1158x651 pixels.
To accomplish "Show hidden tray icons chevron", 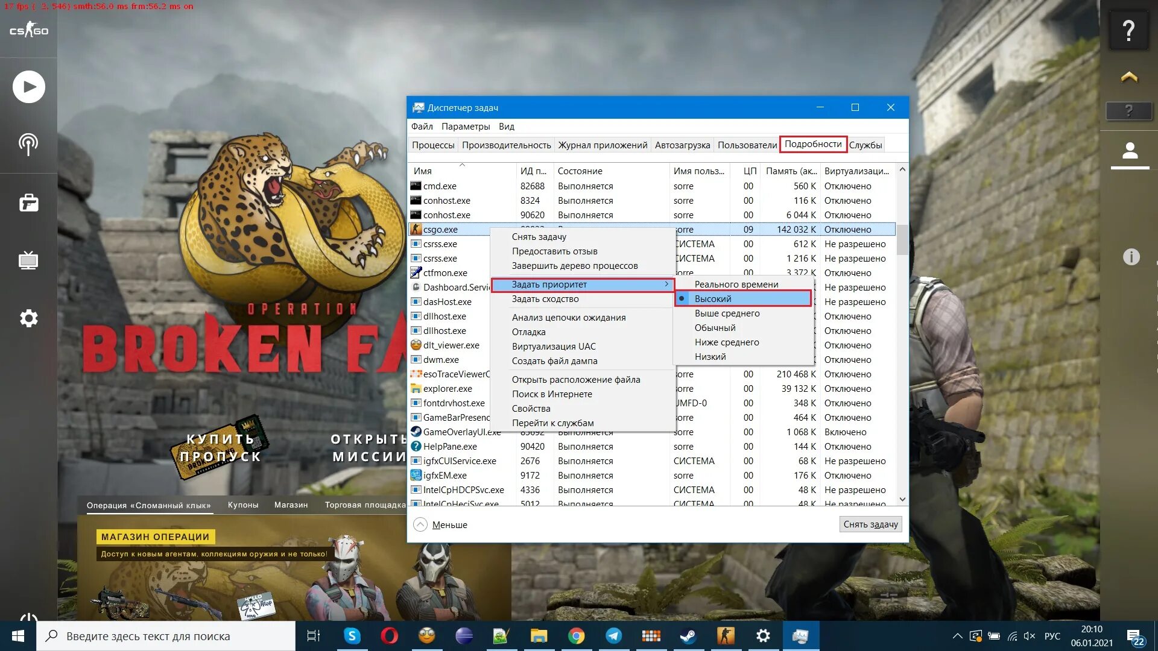I will pos(957,636).
